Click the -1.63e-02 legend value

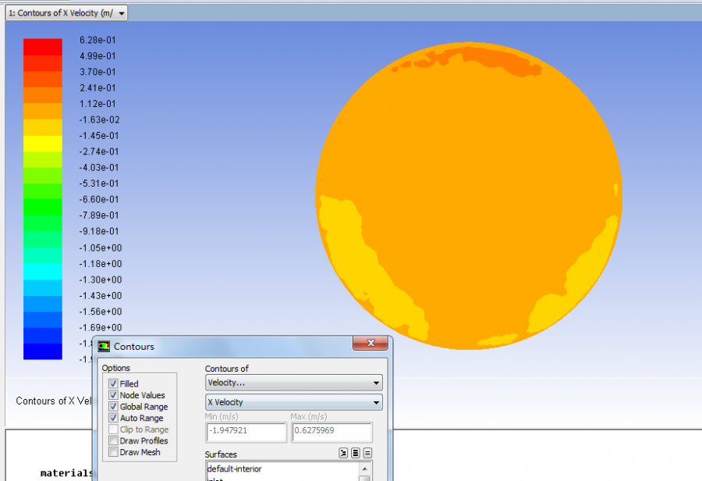coord(99,119)
